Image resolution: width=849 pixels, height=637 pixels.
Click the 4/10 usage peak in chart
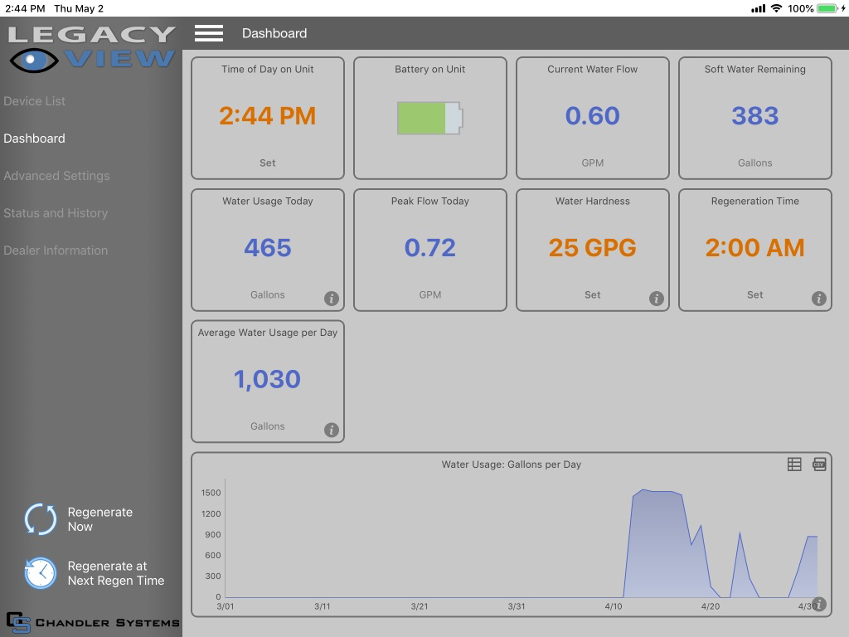[643, 491]
